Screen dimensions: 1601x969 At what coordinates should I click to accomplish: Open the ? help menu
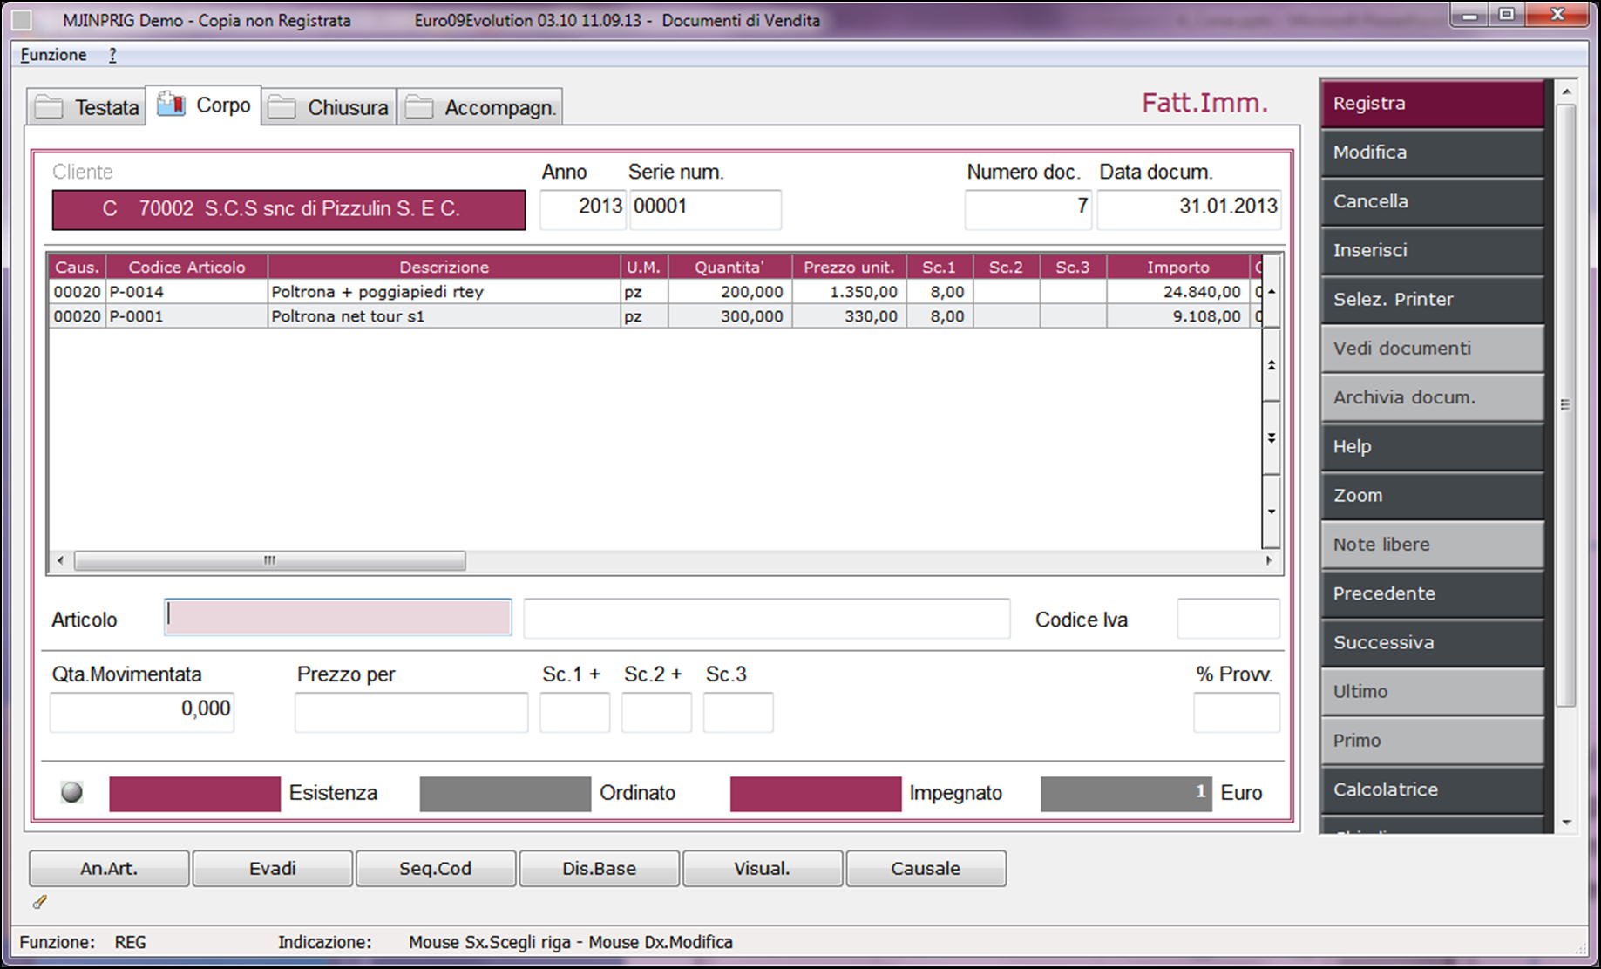pos(112,55)
